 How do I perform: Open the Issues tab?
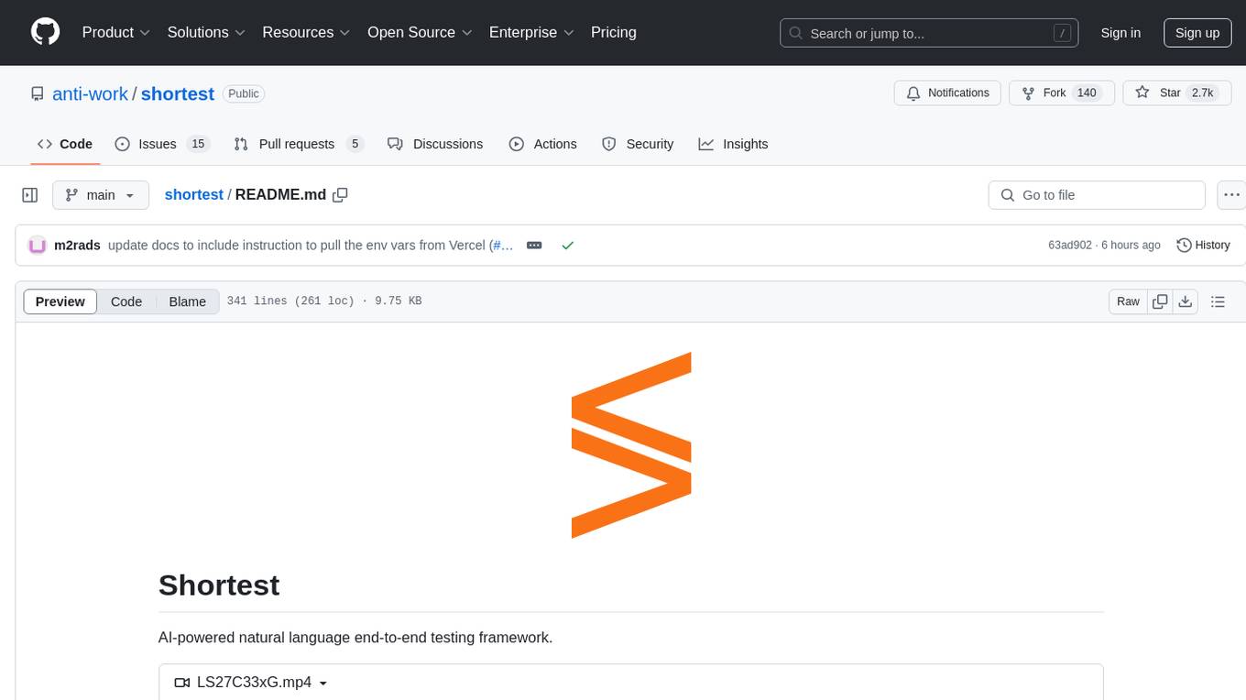[162, 144]
